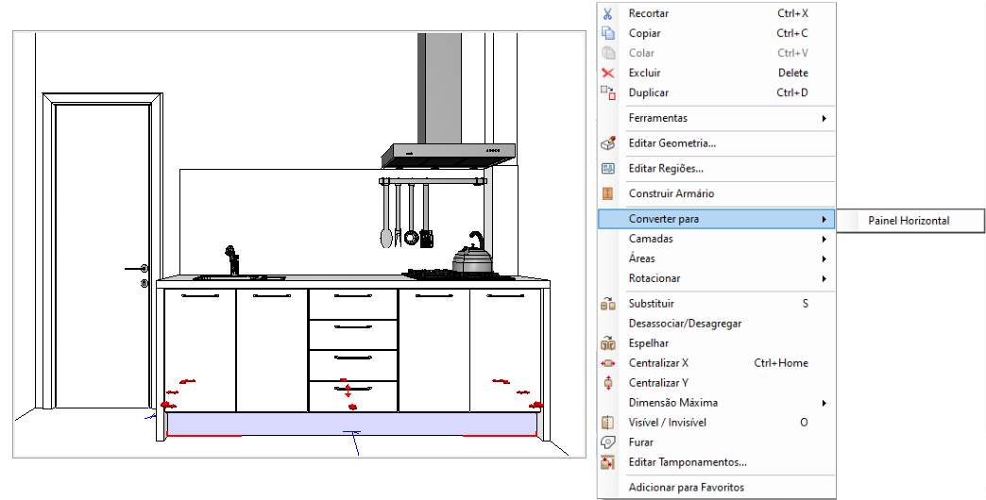Expand the Camadas submenu arrow

coord(824,240)
